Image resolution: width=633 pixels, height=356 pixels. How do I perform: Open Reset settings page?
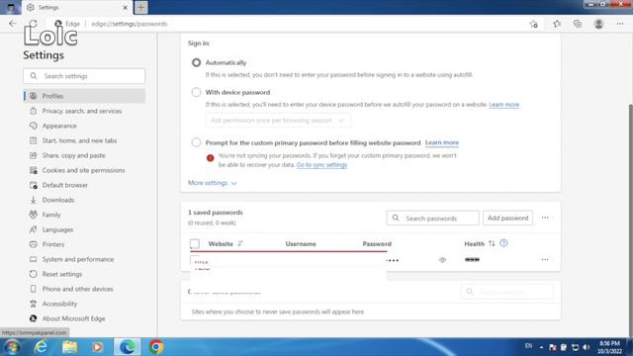click(62, 274)
